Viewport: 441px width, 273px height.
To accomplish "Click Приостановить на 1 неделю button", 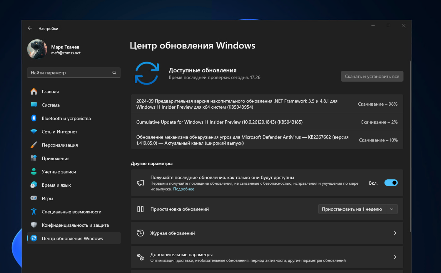I will (x=352, y=209).
